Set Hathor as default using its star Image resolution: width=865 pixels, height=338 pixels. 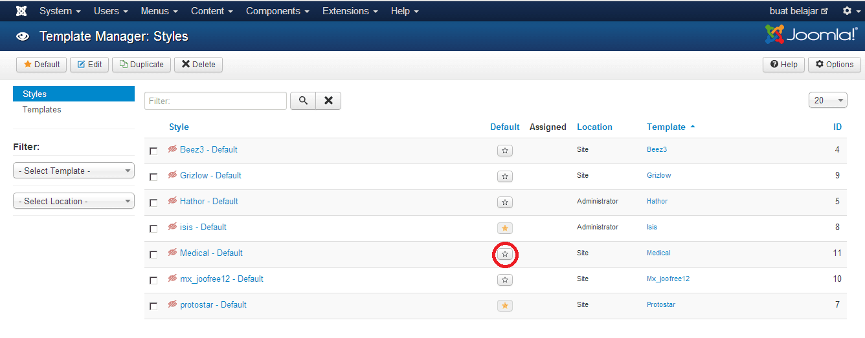[x=505, y=202]
